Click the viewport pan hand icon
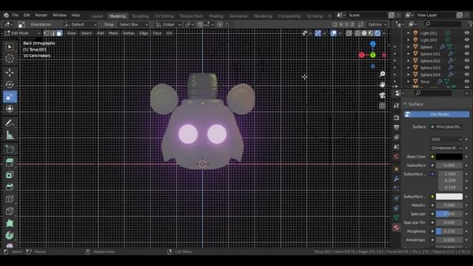Viewport: 473px width, 266px height. (382, 85)
